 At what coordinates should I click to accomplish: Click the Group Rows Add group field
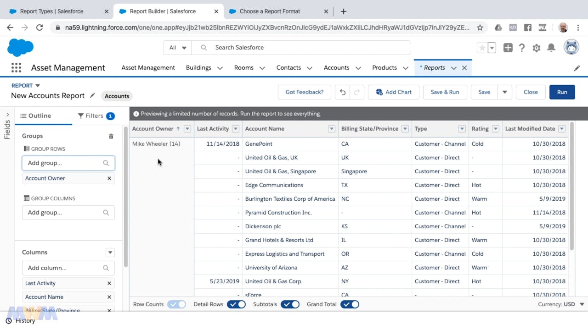(68, 163)
